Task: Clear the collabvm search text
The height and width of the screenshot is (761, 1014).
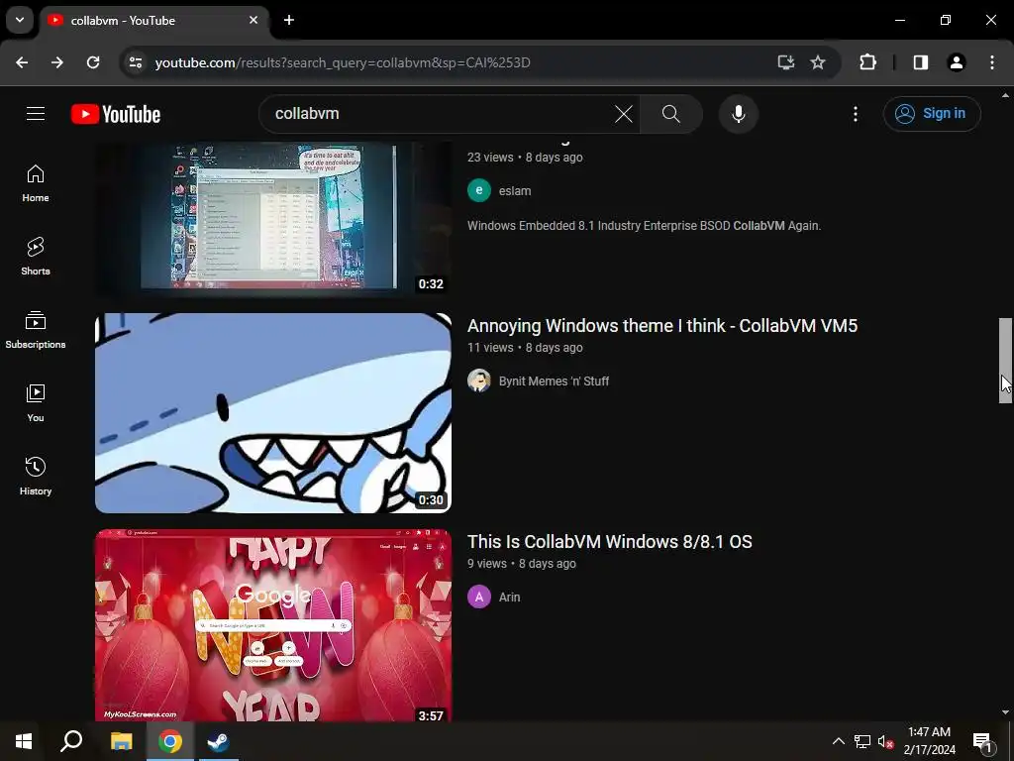Action: [624, 114]
